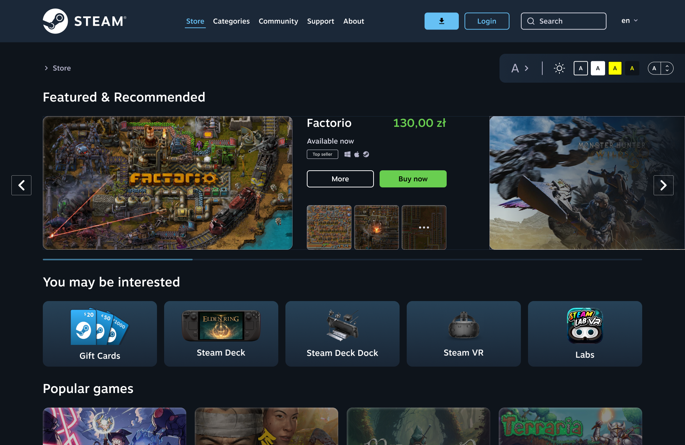Open the Factorio main banner image
685x445 pixels.
pos(168,183)
